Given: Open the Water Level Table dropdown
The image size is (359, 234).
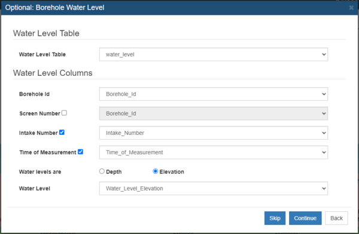Looking at the screenshot, I should point(214,54).
